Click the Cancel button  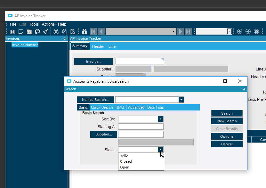point(227,144)
